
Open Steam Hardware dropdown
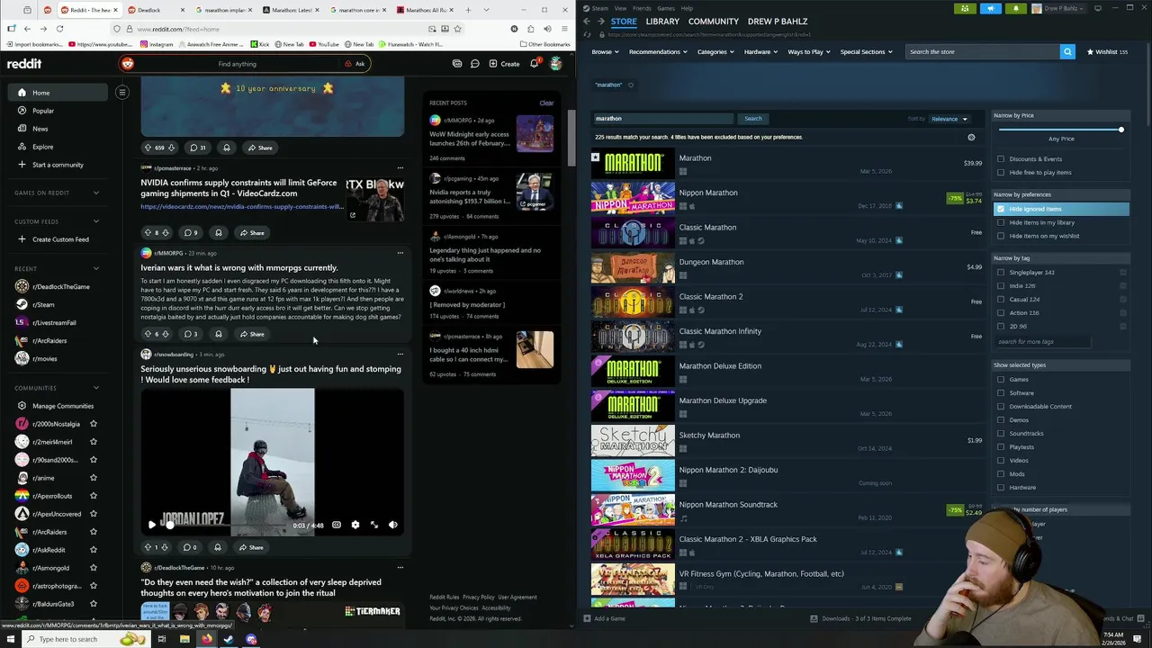[760, 51]
